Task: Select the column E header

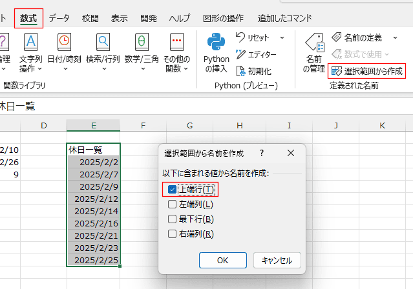Action: 93,125
